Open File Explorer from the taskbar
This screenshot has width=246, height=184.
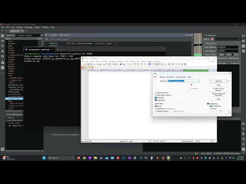(95, 158)
